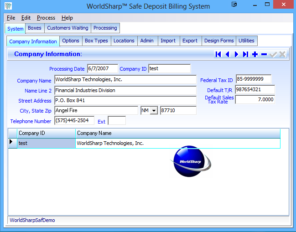Click the Federal Tax ID field
The image size is (296, 232).
(253, 79)
